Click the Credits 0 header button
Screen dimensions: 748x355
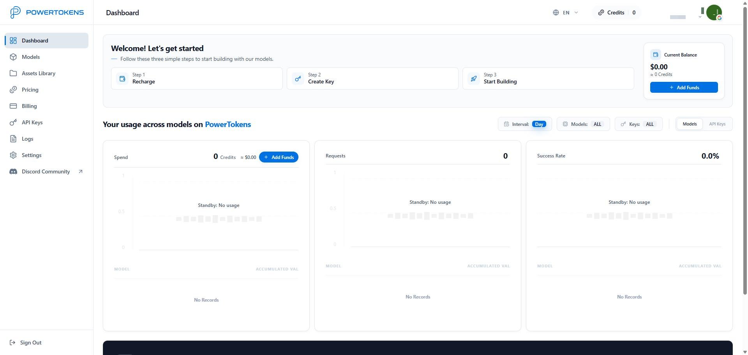point(616,12)
